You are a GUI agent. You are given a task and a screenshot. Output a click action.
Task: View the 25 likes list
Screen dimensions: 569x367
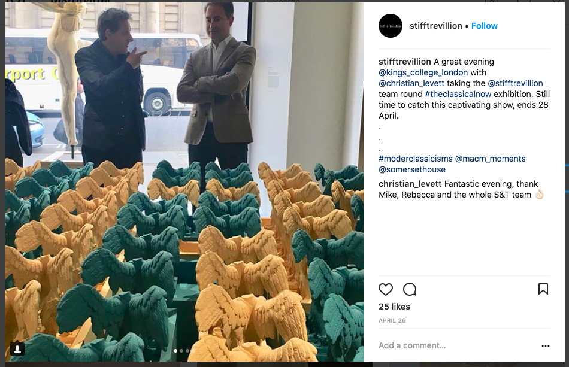tap(394, 307)
